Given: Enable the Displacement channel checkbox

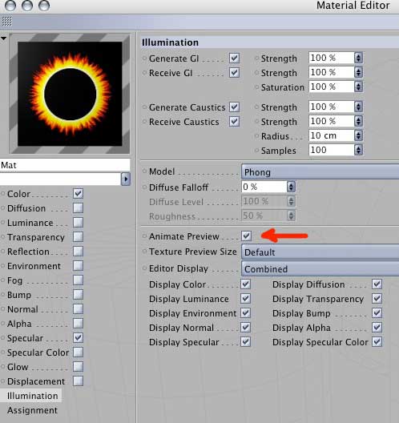Looking at the screenshot, I should [78, 381].
